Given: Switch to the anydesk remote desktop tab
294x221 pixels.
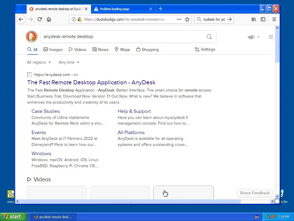Looking at the screenshot, I should coord(59,9).
